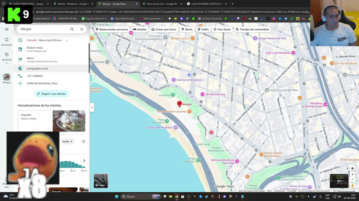
Task: Open the Datos personales bookmark
Action: (151, 19)
